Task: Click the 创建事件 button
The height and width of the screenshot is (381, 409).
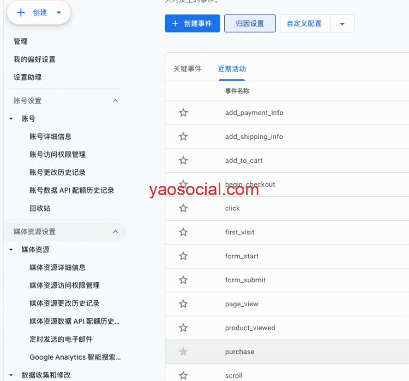Action: click(x=193, y=24)
